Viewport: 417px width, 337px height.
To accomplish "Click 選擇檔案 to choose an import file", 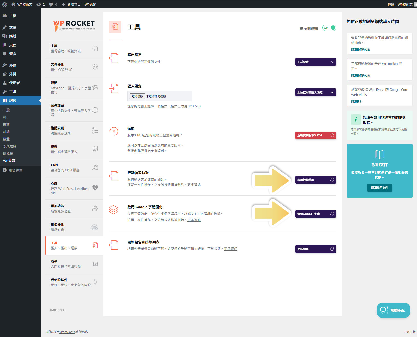I will (137, 96).
